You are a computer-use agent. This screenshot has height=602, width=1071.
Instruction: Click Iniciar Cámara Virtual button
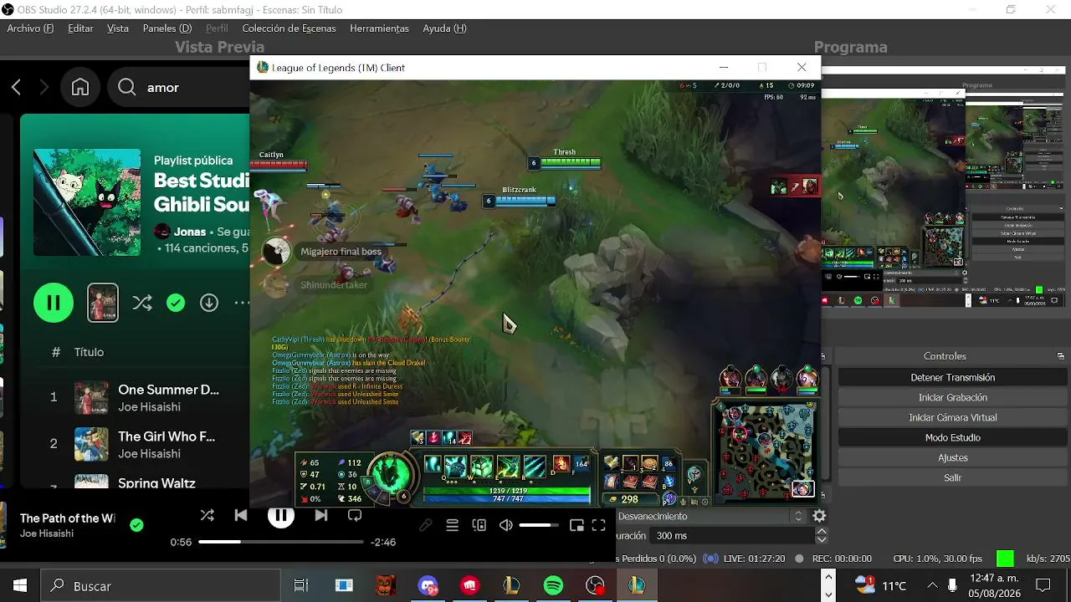pos(952,418)
